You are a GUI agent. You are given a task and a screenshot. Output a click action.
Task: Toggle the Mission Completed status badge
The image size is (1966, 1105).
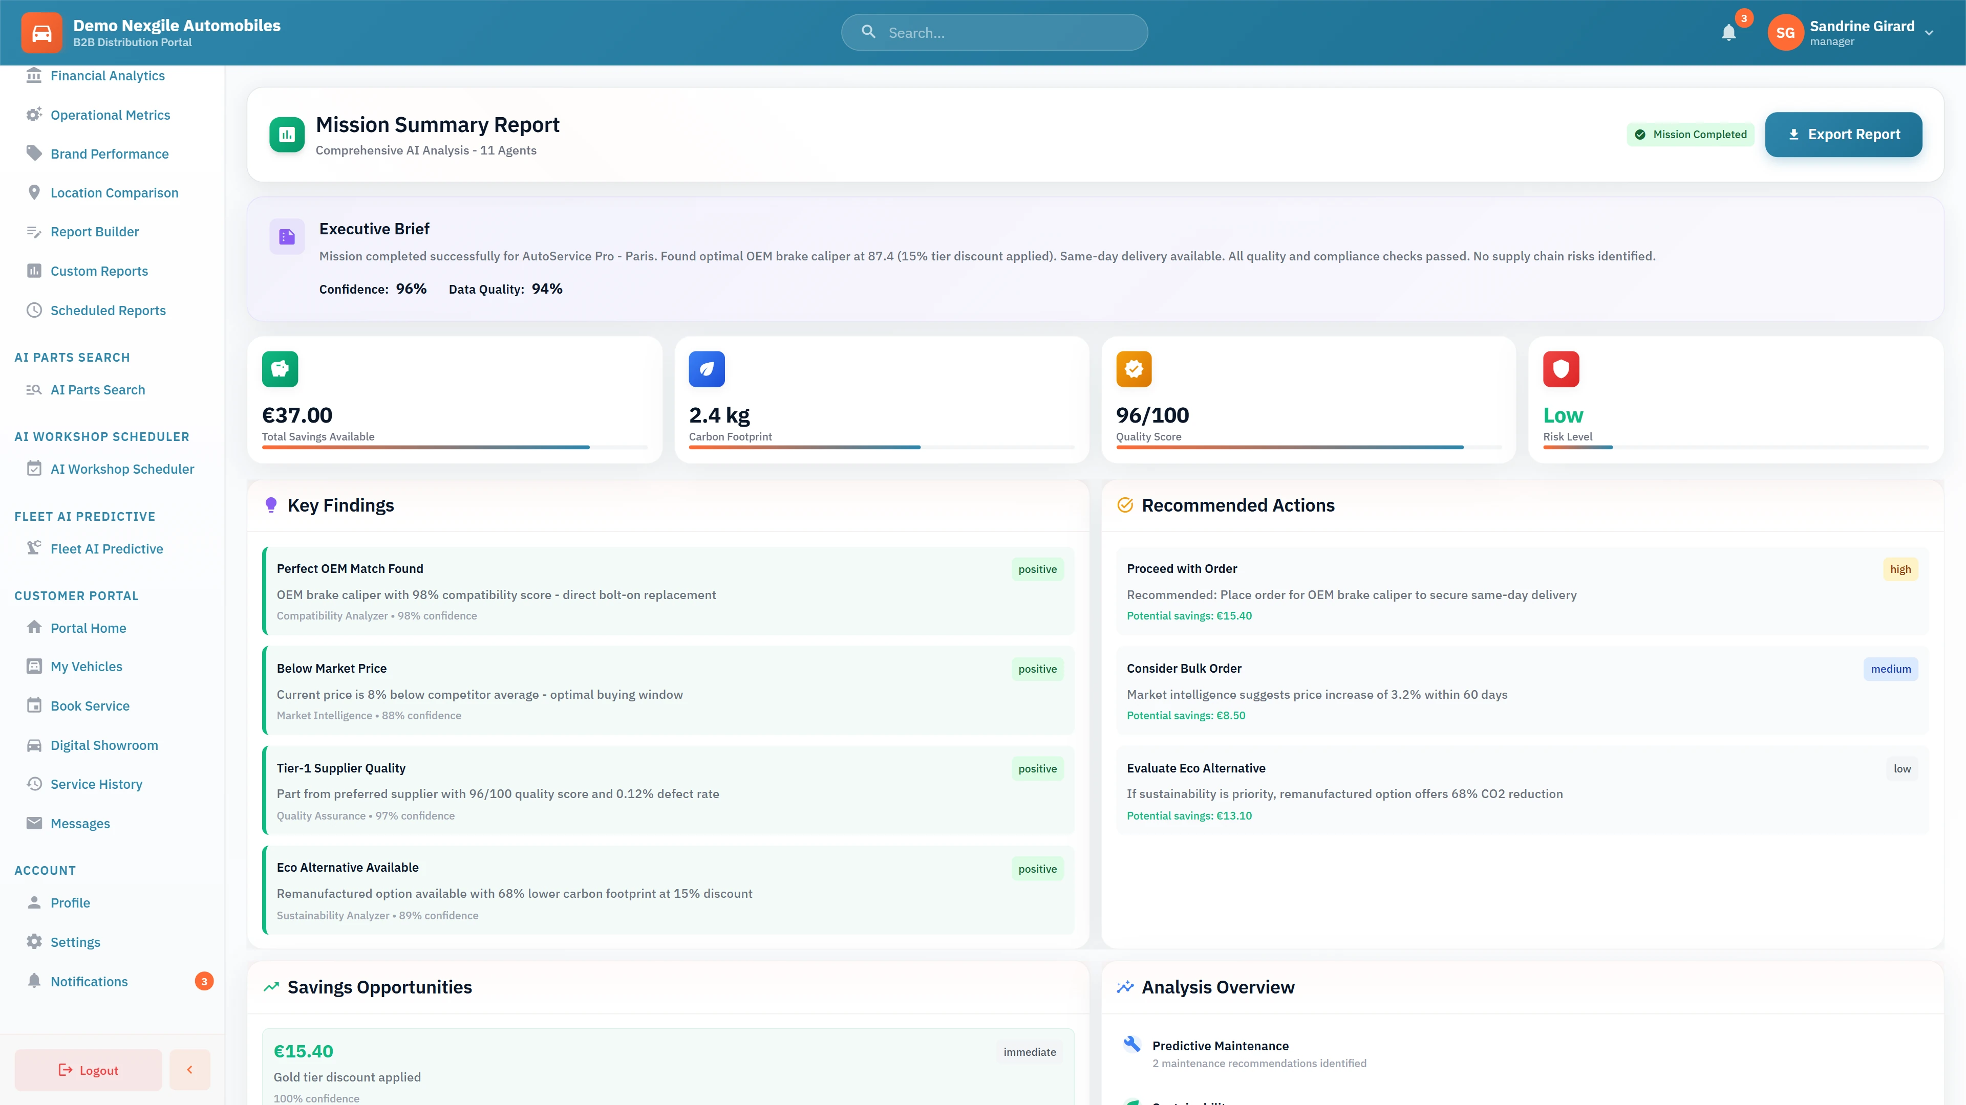tap(1691, 134)
